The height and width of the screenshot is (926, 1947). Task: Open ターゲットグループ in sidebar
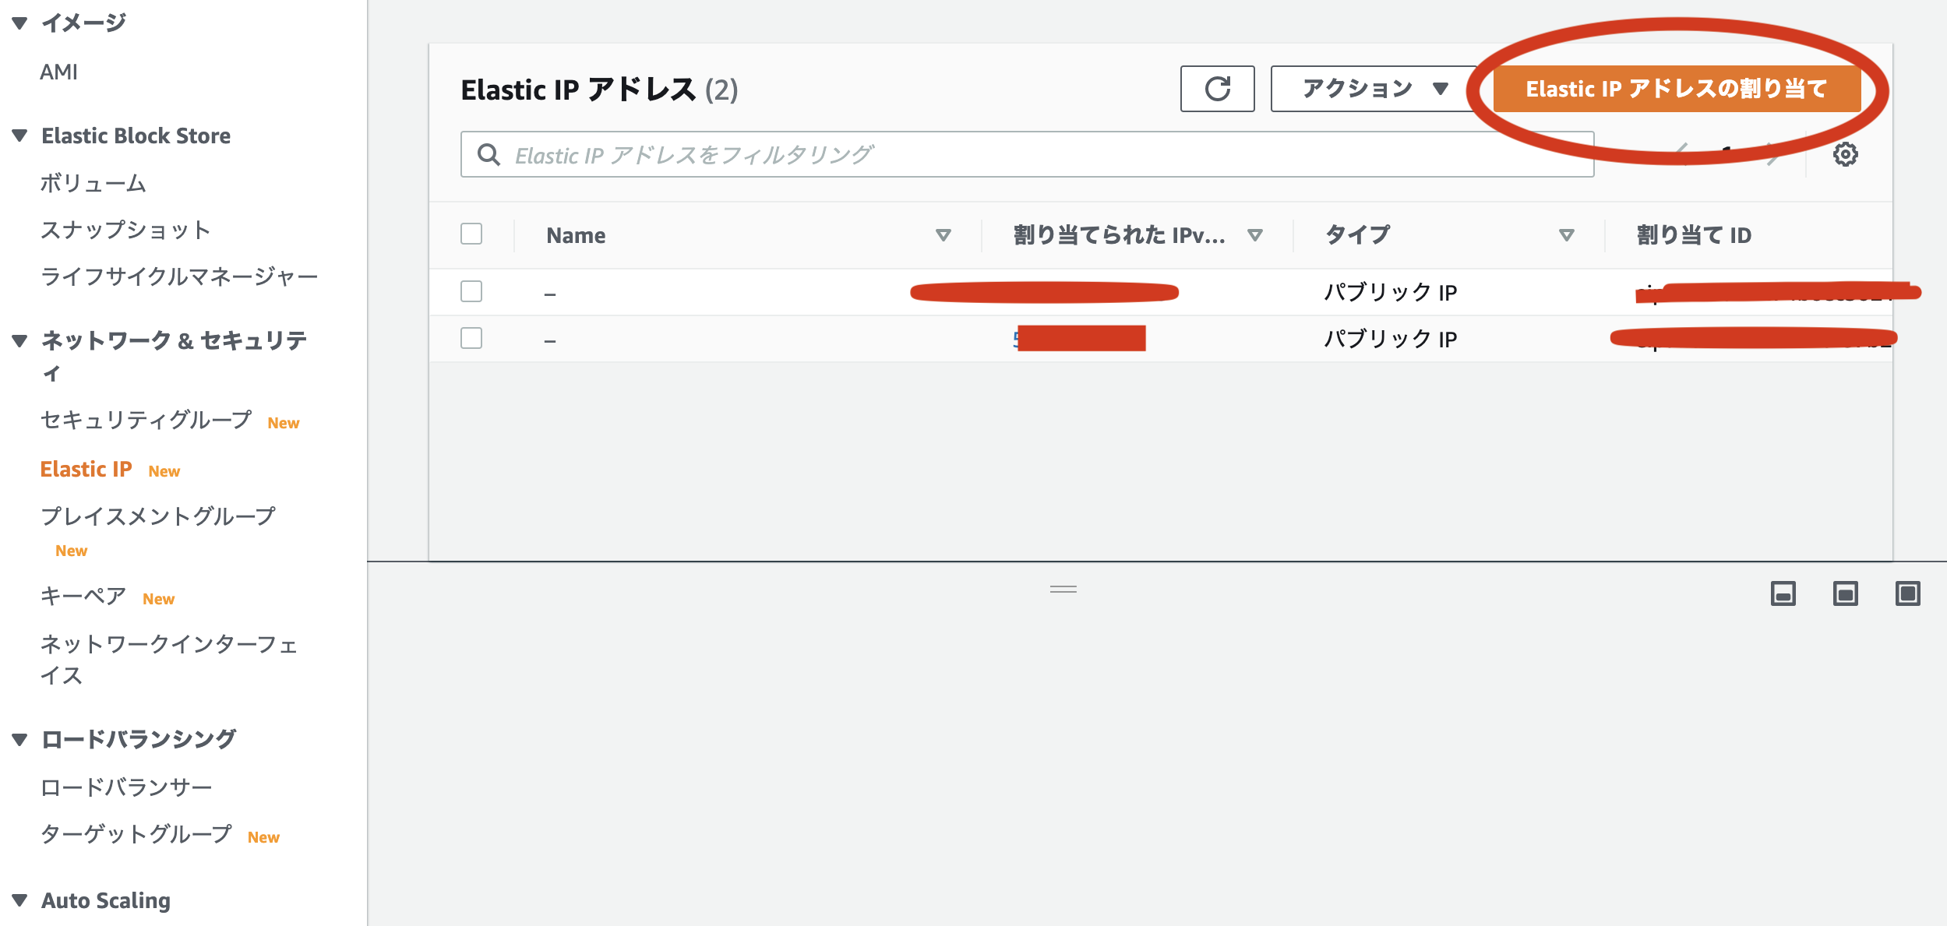(x=136, y=834)
